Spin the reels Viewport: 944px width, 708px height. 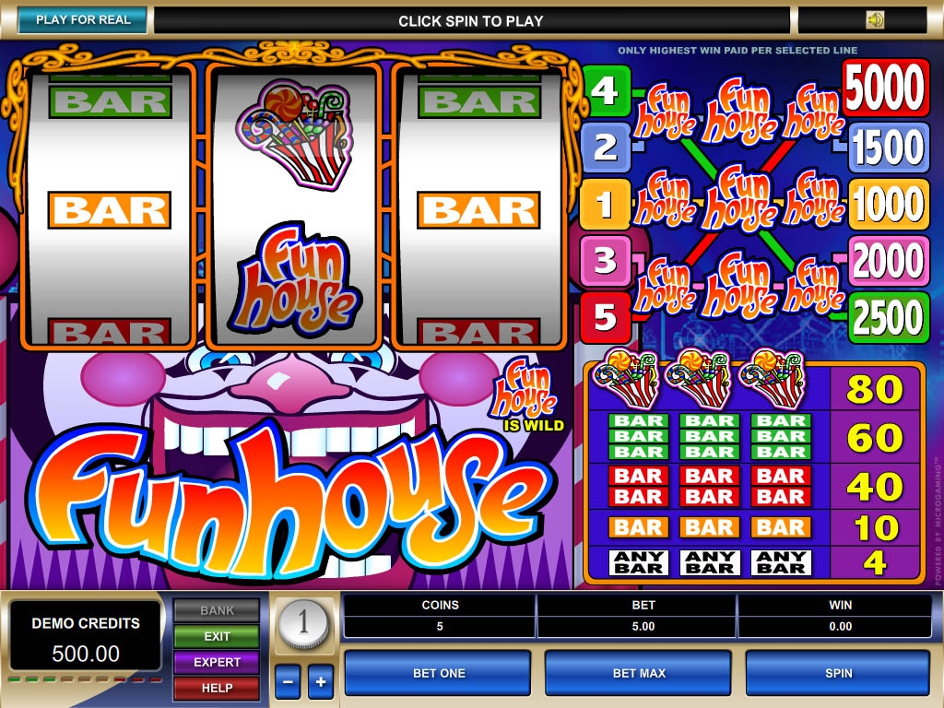coord(838,673)
